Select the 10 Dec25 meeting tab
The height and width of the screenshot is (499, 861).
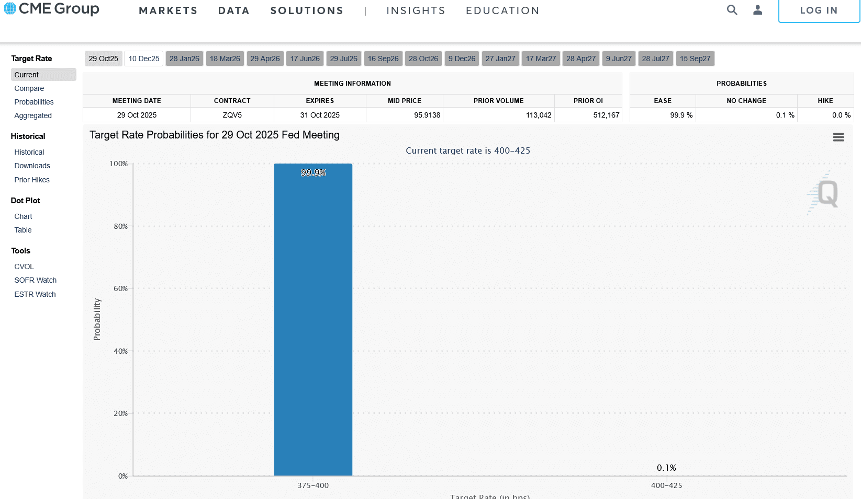[x=144, y=59]
